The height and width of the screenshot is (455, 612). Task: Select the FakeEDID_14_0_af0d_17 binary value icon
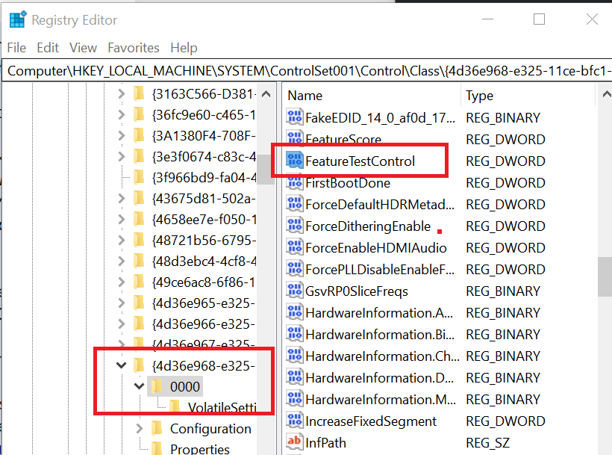coord(294,117)
